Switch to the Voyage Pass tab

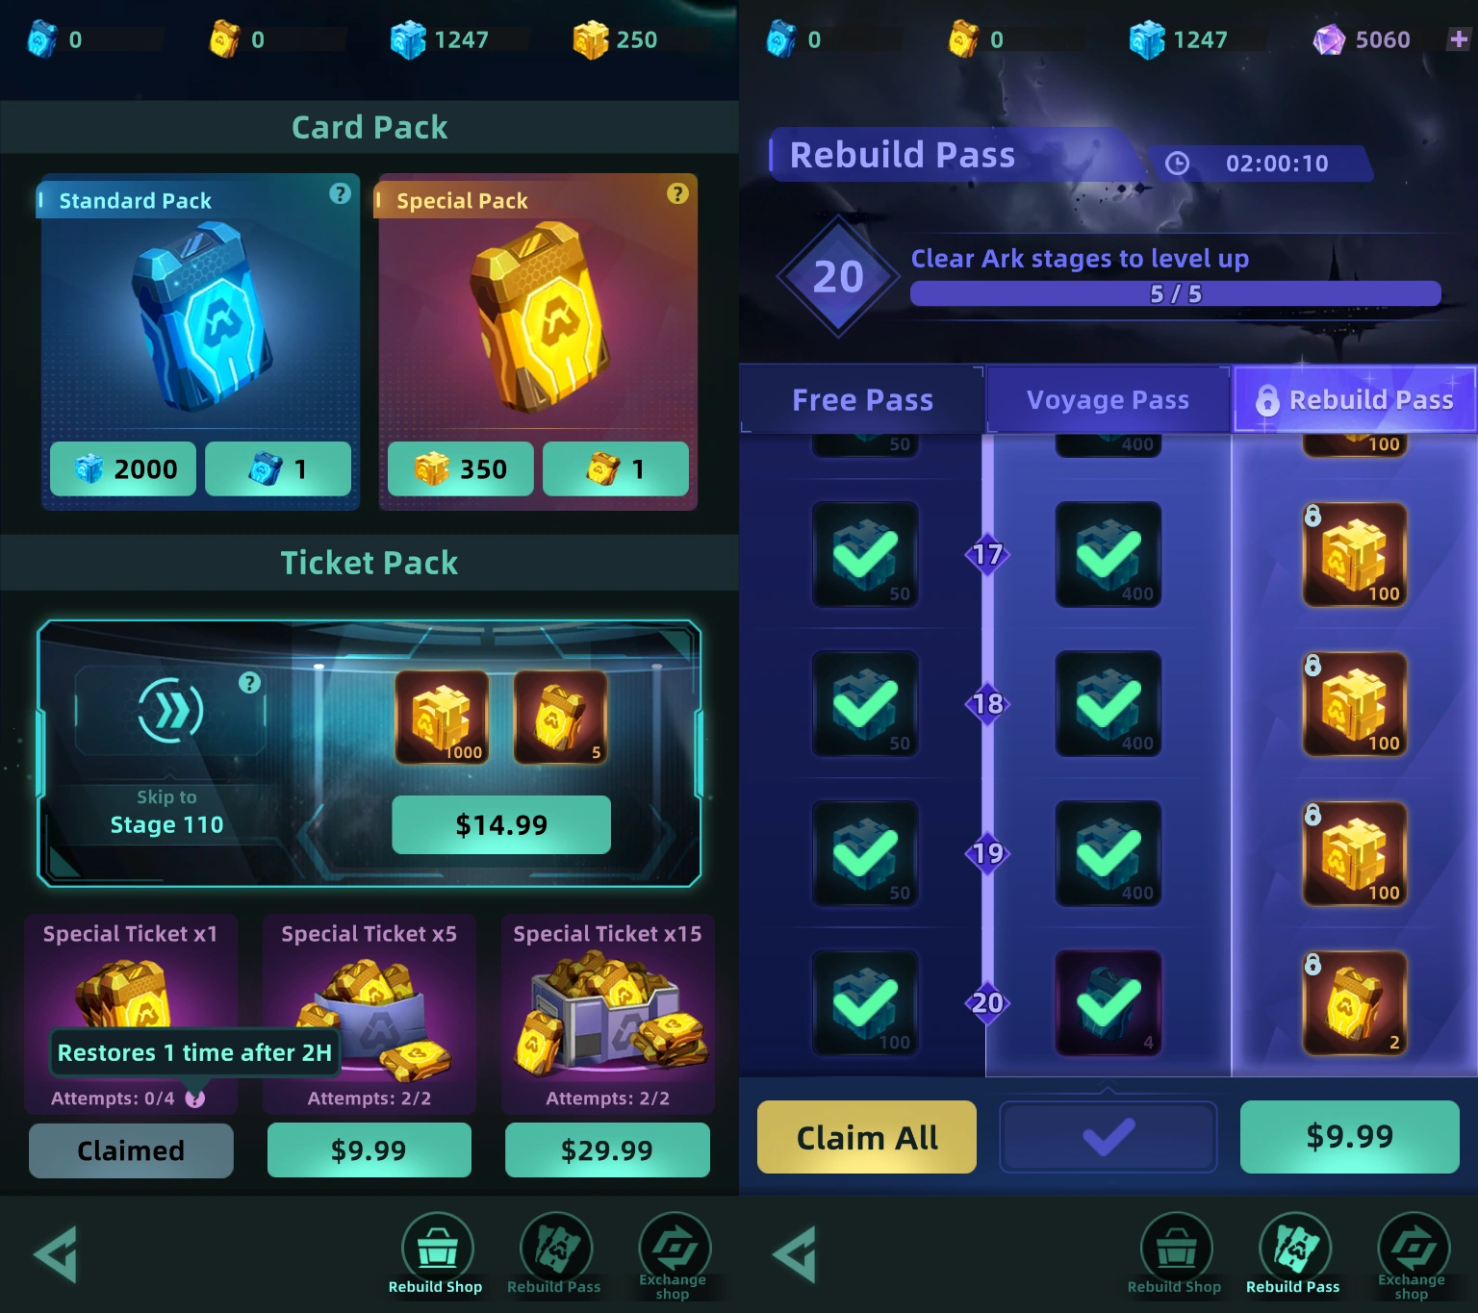tap(1108, 400)
